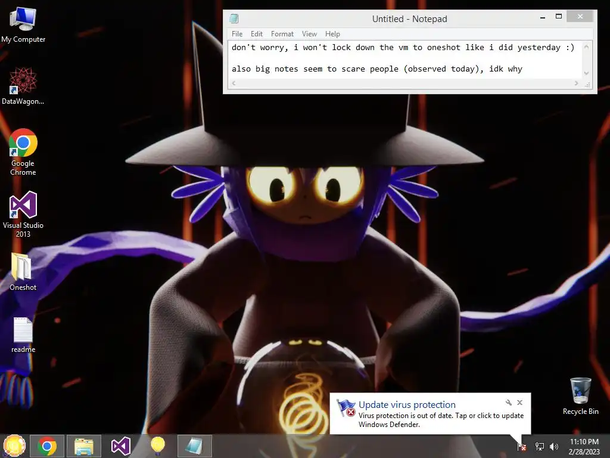Click the Notepad title bar icon

coord(234,18)
